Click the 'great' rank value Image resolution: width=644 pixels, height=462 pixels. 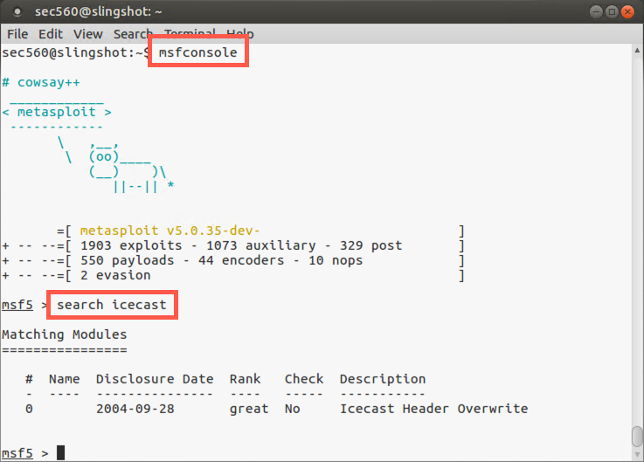pyautogui.click(x=249, y=409)
